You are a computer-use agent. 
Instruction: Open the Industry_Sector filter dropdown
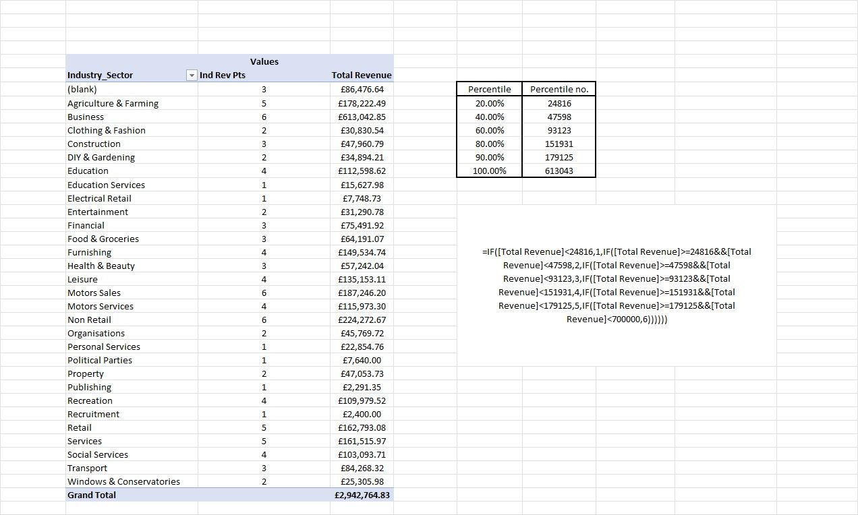pyautogui.click(x=192, y=75)
